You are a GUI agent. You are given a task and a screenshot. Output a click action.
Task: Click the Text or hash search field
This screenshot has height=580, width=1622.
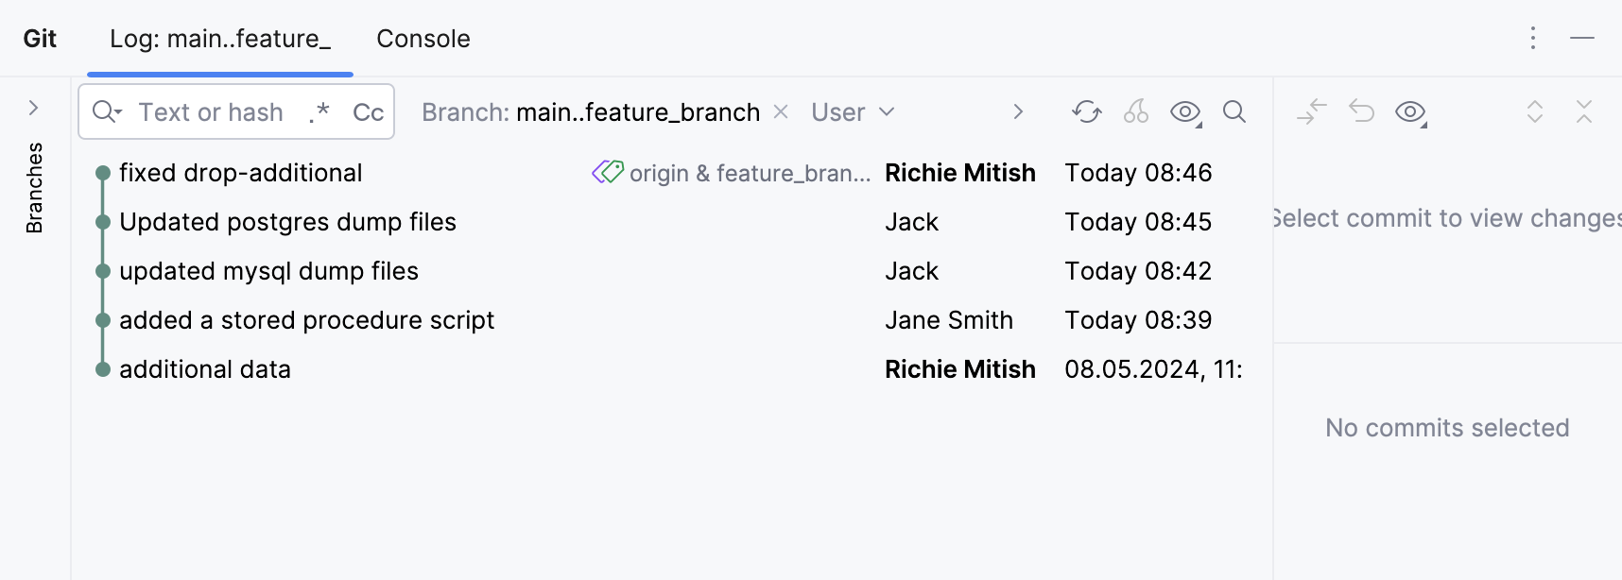211,112
